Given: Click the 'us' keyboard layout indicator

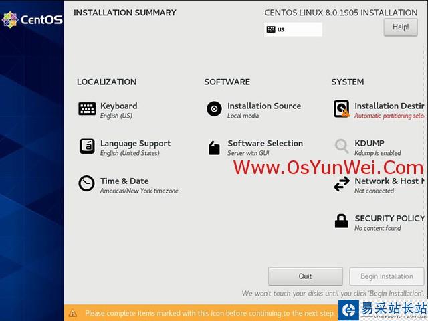Looking at the screenshot, I should (x=293, y=29).
